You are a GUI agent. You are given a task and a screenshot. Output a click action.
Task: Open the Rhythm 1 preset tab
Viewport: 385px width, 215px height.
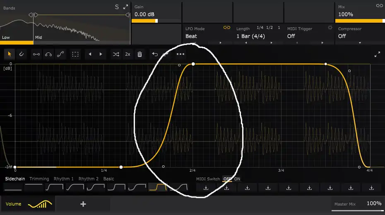tap(64, 179)
